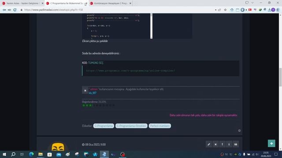Click the page vertical scrollbar thumb

(280, 77)
